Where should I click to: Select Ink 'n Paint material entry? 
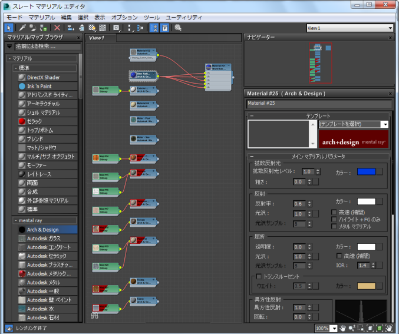48,86
